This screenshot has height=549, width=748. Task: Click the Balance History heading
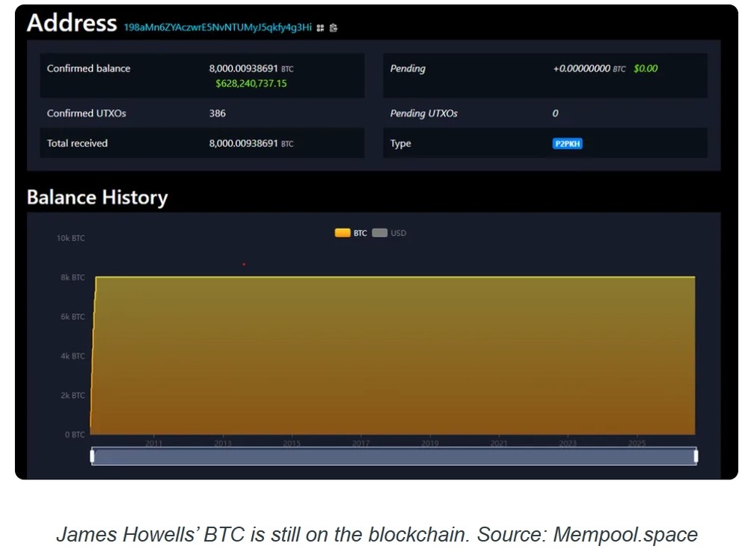[97, 197]
